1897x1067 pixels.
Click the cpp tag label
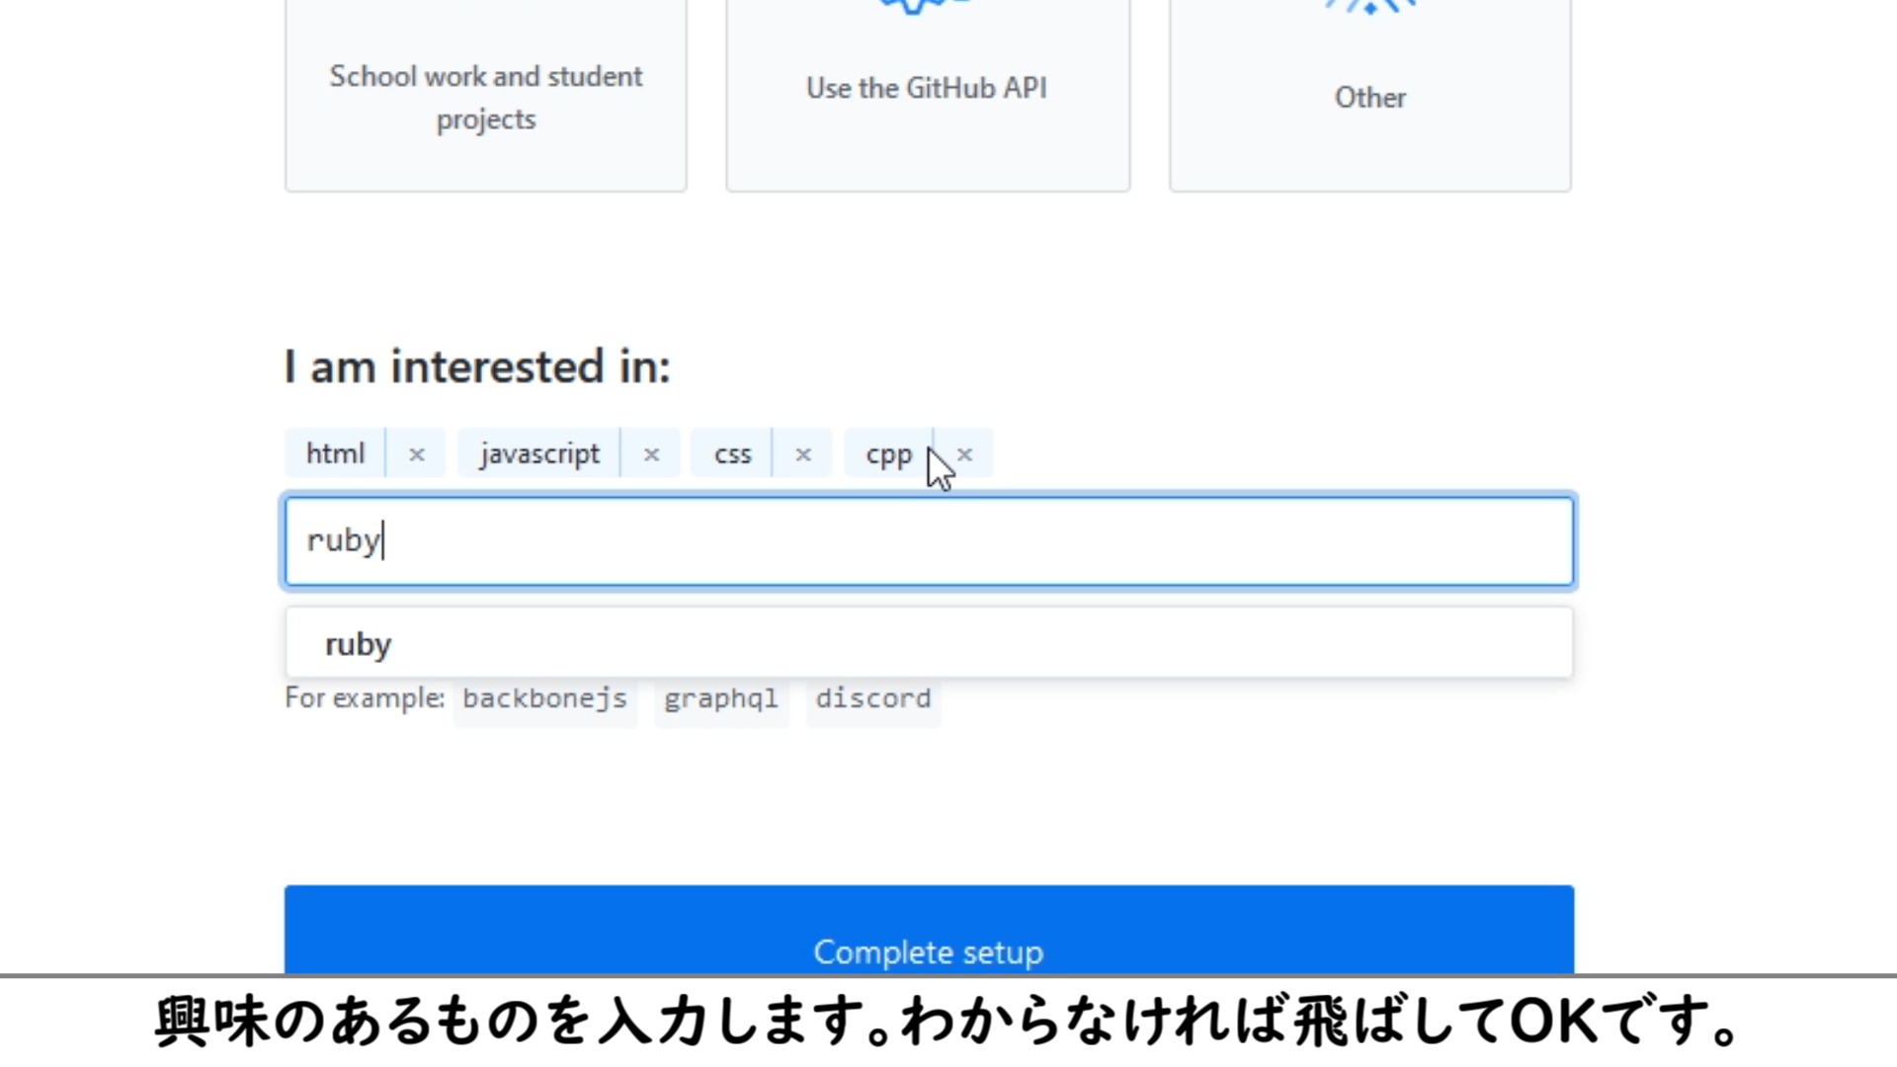[888, 454]
